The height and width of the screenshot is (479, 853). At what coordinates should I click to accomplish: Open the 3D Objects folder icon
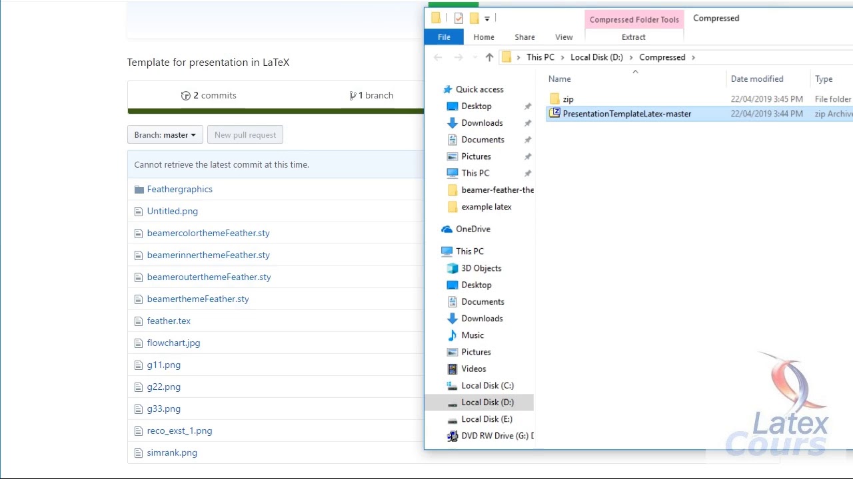pyautogui.click(x=452, y=268)
